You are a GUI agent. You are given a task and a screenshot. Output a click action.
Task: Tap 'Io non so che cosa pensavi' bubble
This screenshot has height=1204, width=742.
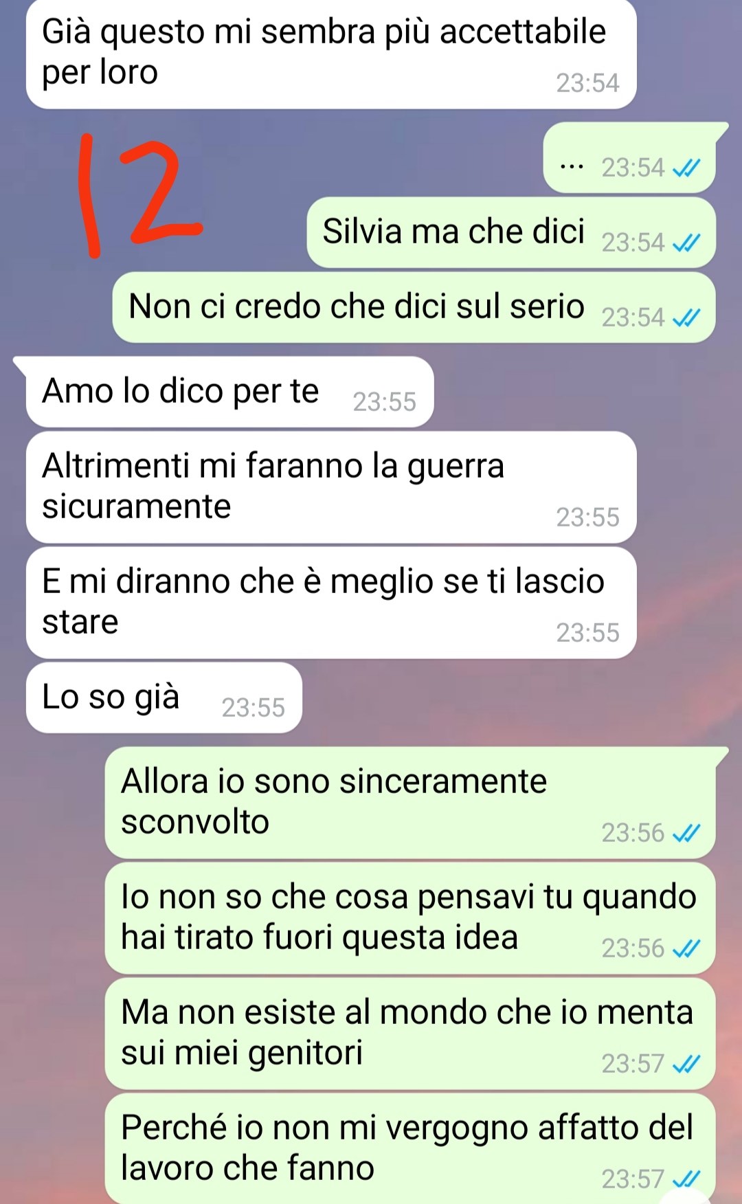[410, 918]
